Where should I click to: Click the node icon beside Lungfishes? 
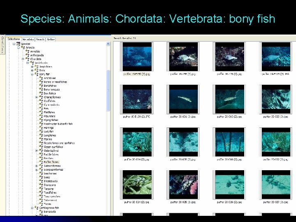(41, 135)
